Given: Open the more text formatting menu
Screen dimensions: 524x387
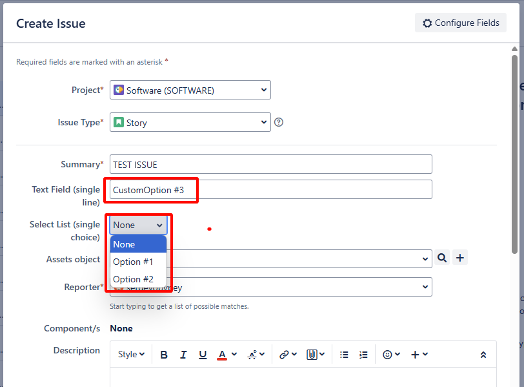Looking at the screenshot, I should point(256,355).
